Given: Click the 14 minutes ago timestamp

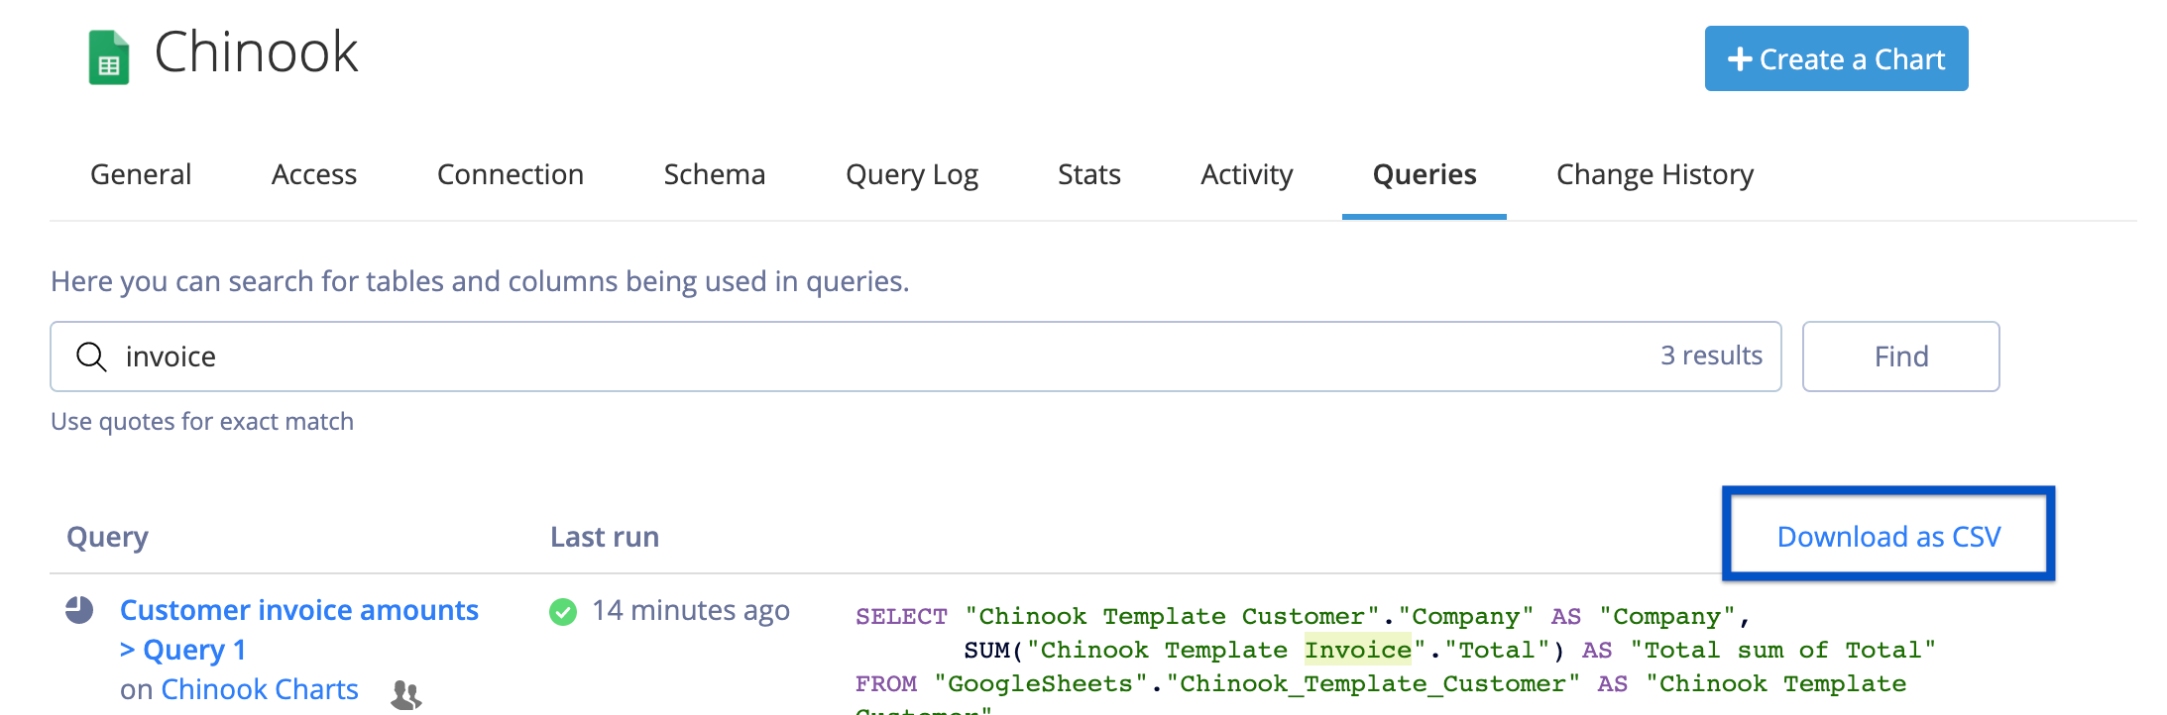Looking at the screenshot, I should [x=691, y=611].
